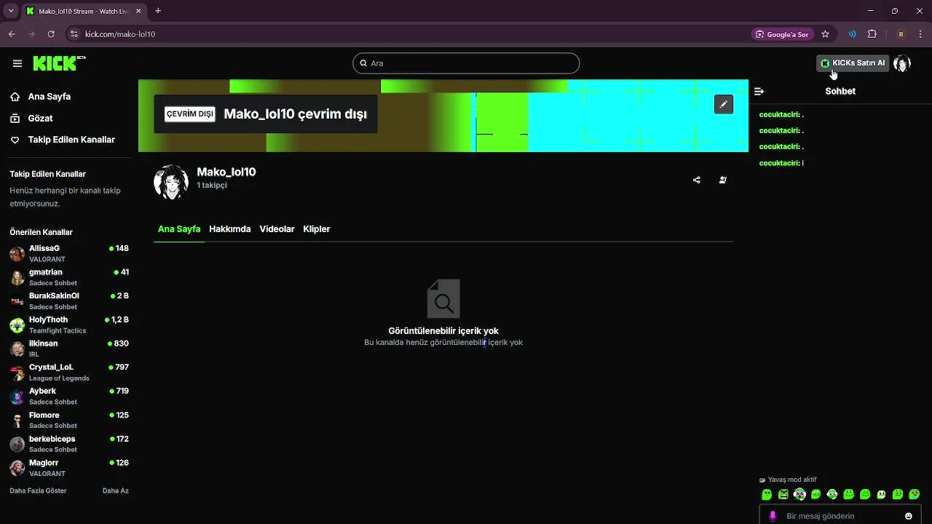Reload the page

coord(51,34)
